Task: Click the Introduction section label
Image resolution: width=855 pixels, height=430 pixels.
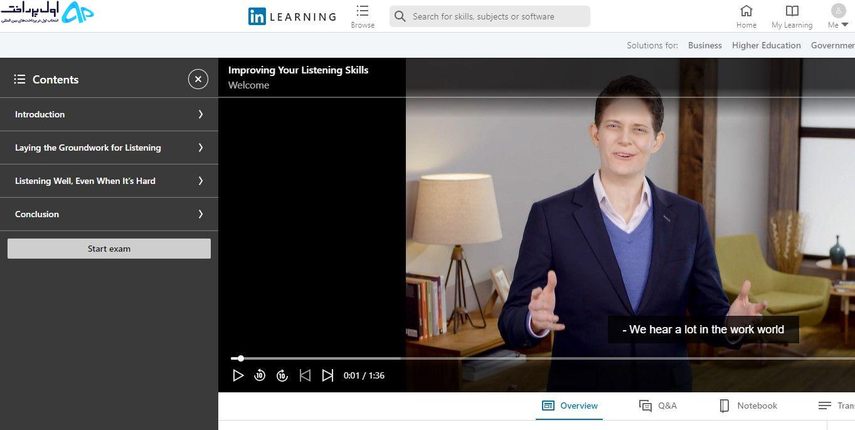Action: tap(40, 114)
